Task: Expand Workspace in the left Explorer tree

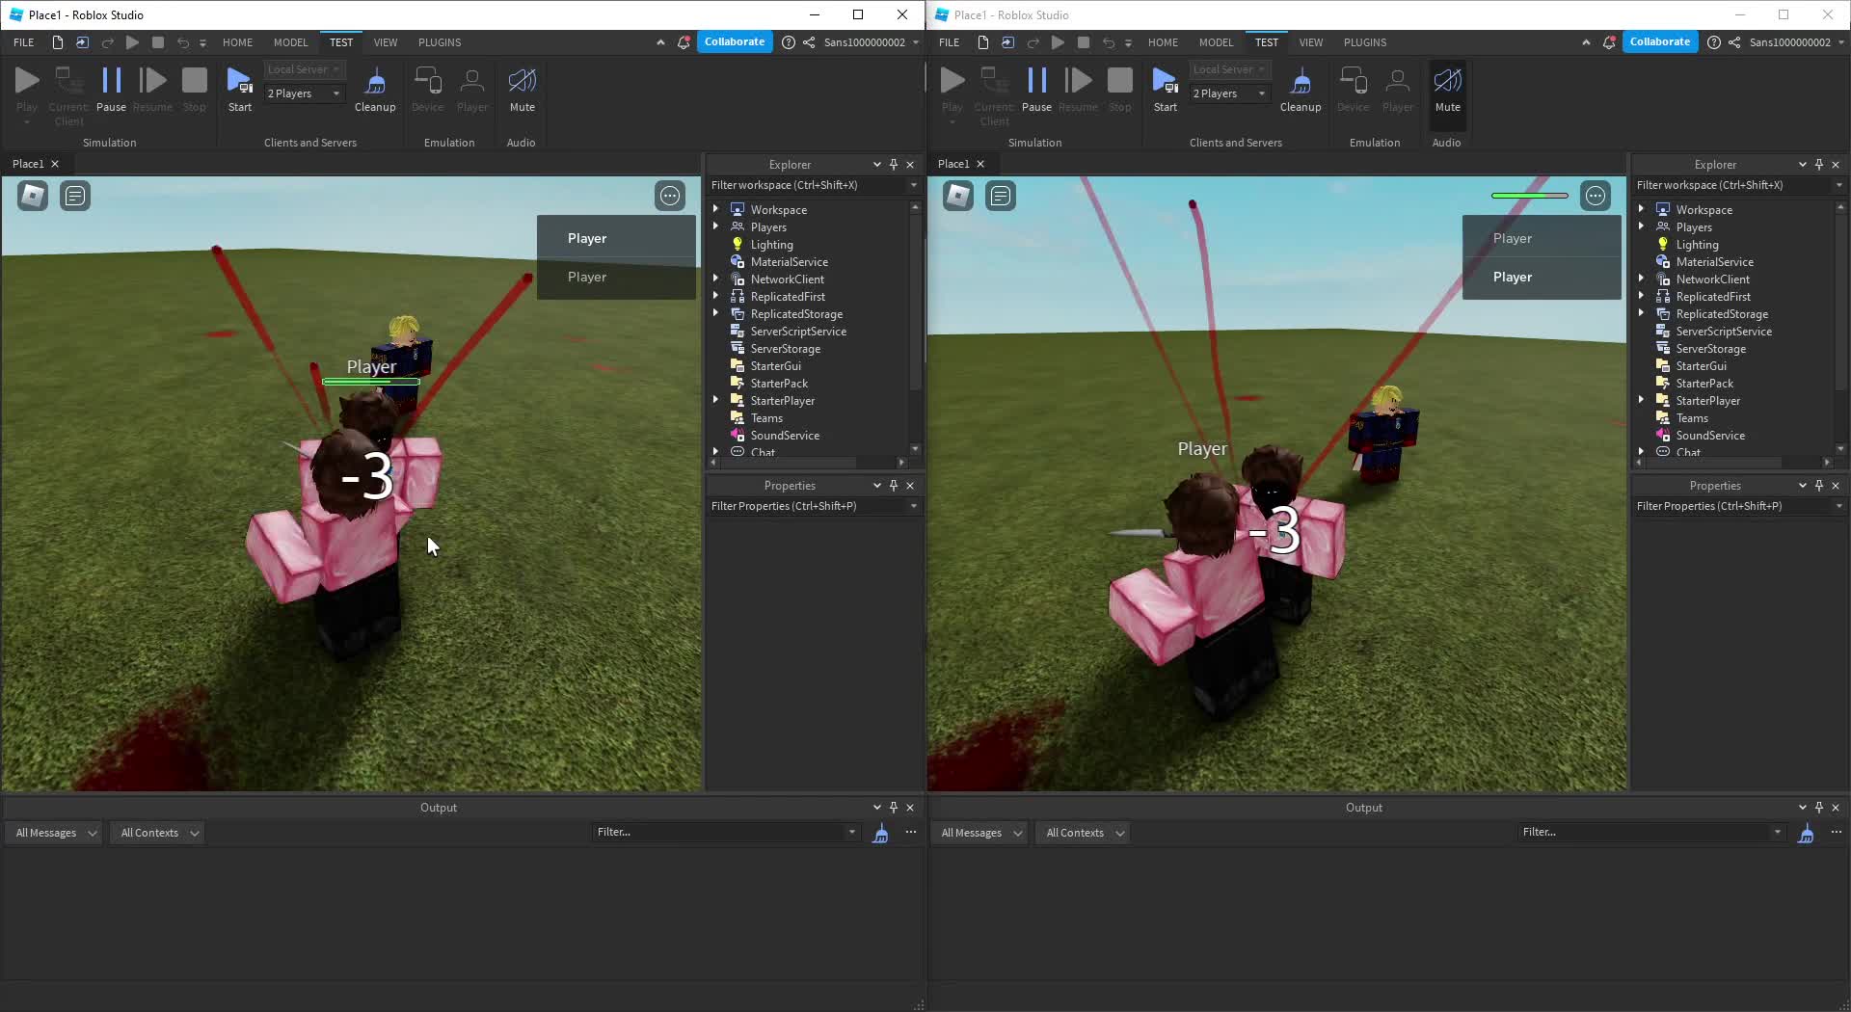Action: click(715, 209)
